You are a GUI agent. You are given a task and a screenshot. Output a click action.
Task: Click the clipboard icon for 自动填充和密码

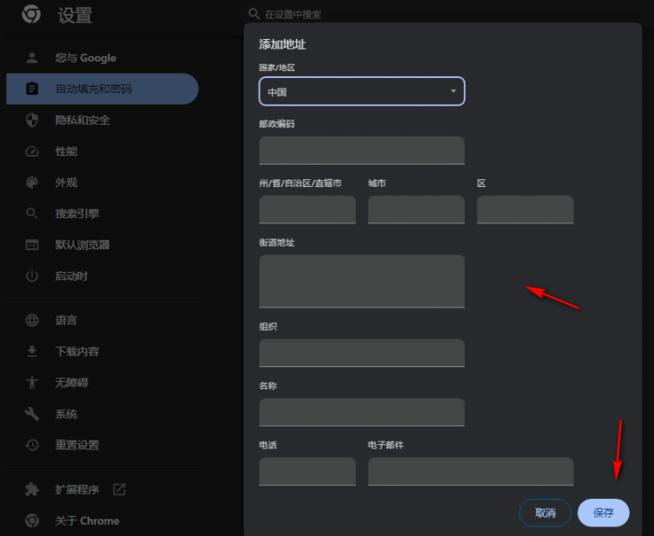[32, 88]
